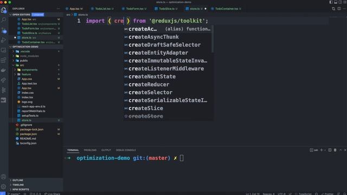Open the Source Control view

pos(4,30)
